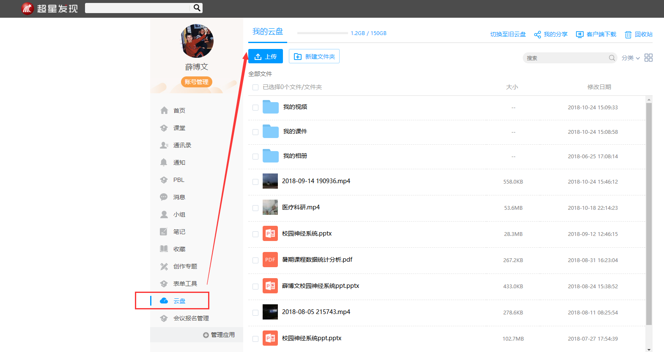Check the 我的视频 folder checkbox
The height and width of the screenshot is (352, 664).
[255, 108]
